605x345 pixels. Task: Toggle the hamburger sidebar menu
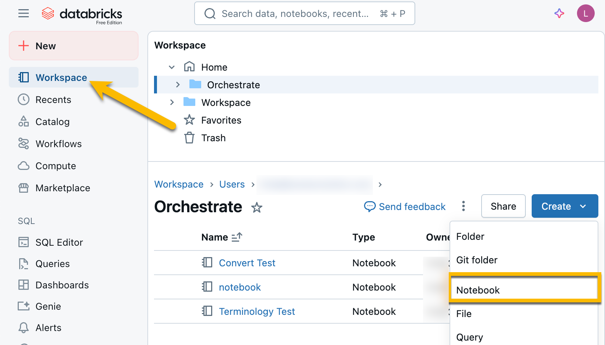click(24, 14)
